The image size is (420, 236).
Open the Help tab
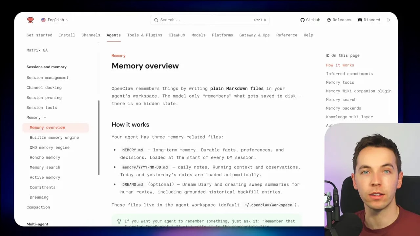tap(308, 35)
